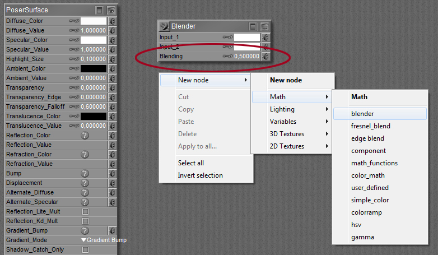Open the Gradient_Mode dropdown showing Gradient Bump
Screen dimensions: 438x255
[104, 240]
